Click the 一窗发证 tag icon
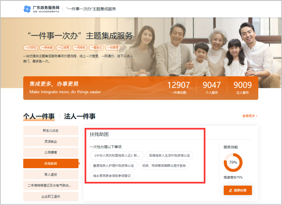 point(96,47)
